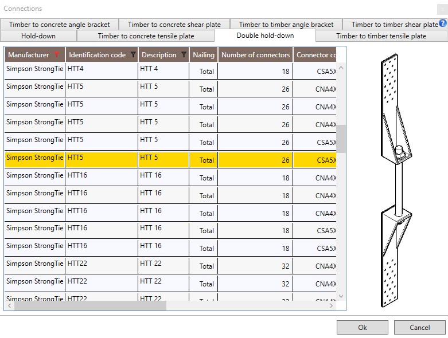Click the highlighted row's CSA5X connector cell

click(315, 160)
